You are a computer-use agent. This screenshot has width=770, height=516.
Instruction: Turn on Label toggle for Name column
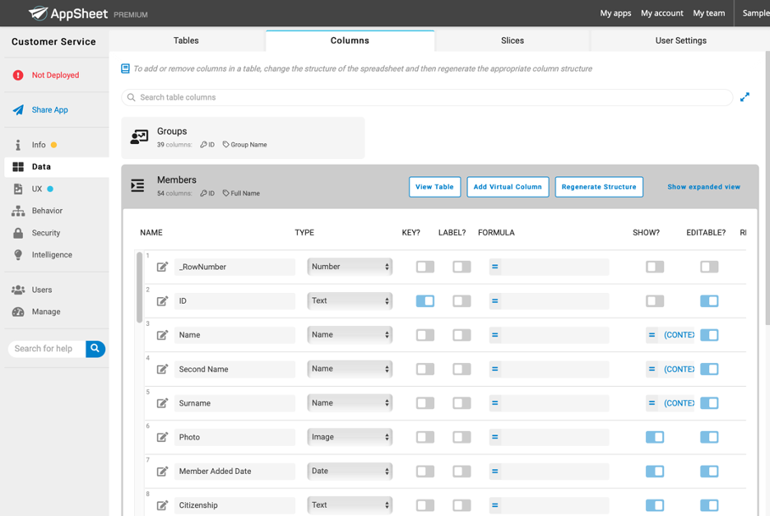(x=462, y=335)
